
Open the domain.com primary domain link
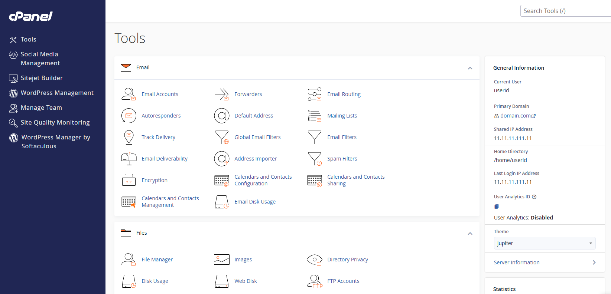point(515,116)
